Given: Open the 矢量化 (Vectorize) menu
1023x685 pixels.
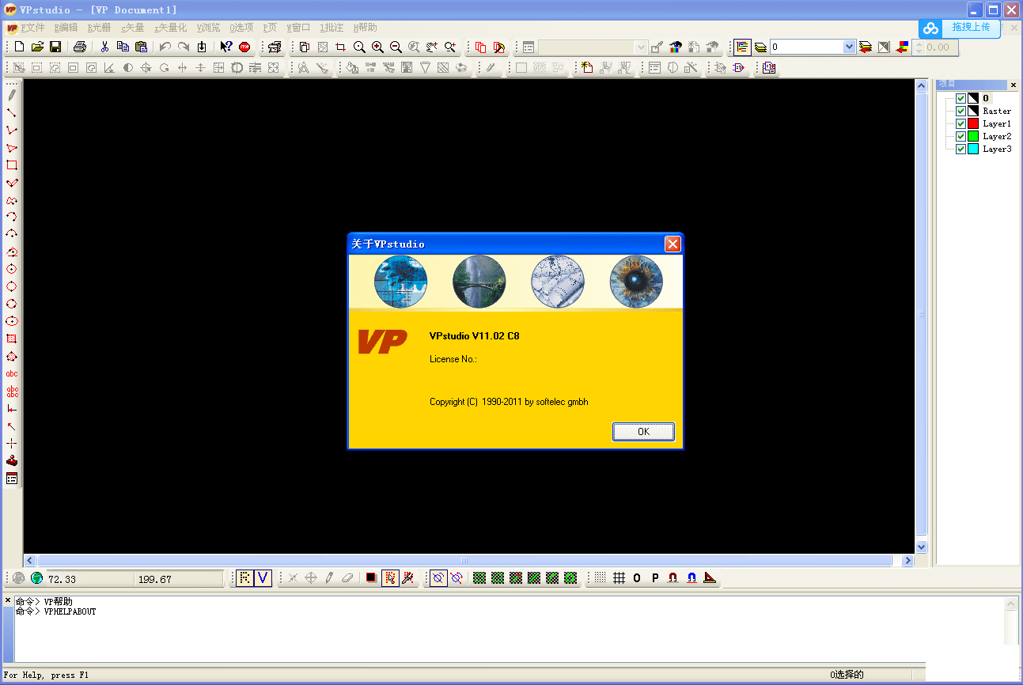Looking at the screenshot, I should click(170, 28).
